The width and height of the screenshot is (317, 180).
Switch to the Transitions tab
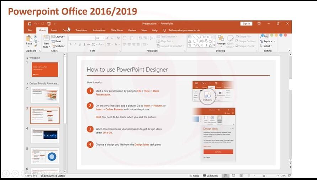pos(81,30)
